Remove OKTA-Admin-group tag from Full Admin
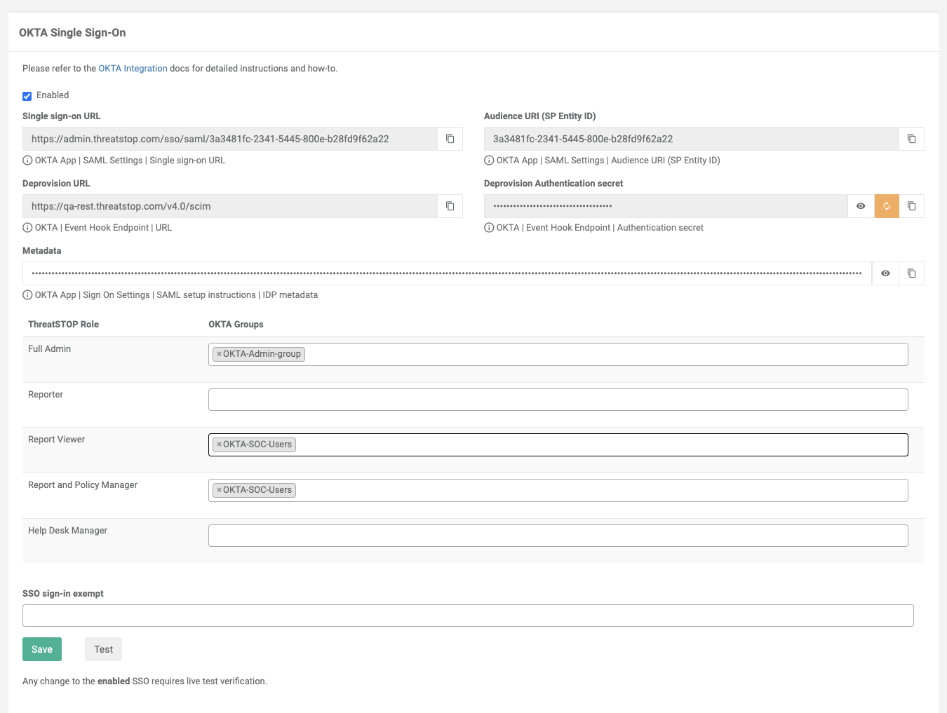Image resolution: width=947 pixels, height=713 pixels. tap(219, 354)
